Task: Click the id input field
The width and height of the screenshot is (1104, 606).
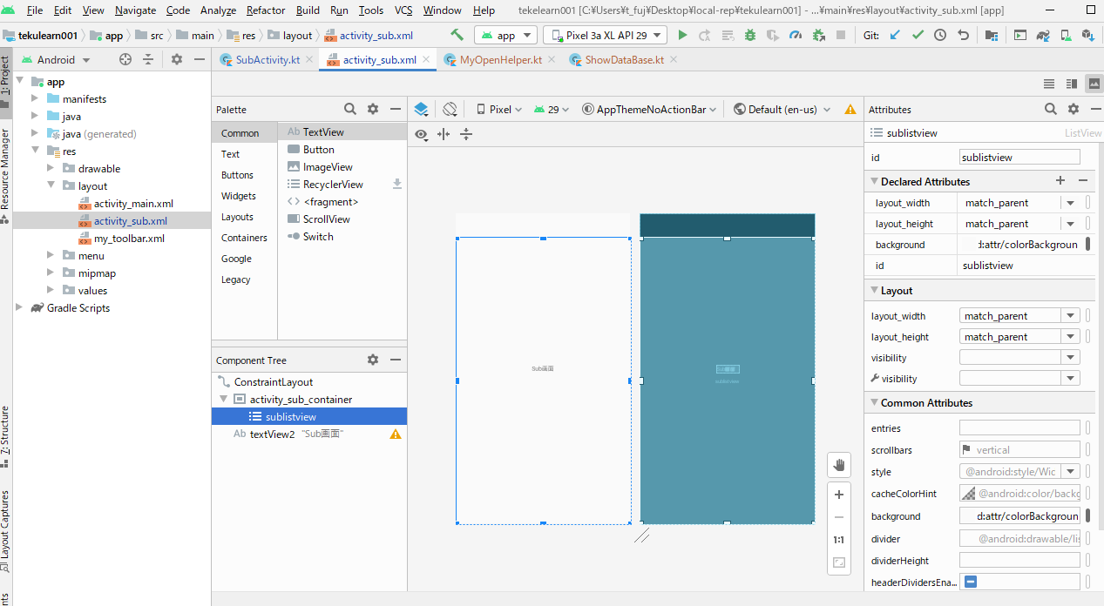Action: point(1019,158)
